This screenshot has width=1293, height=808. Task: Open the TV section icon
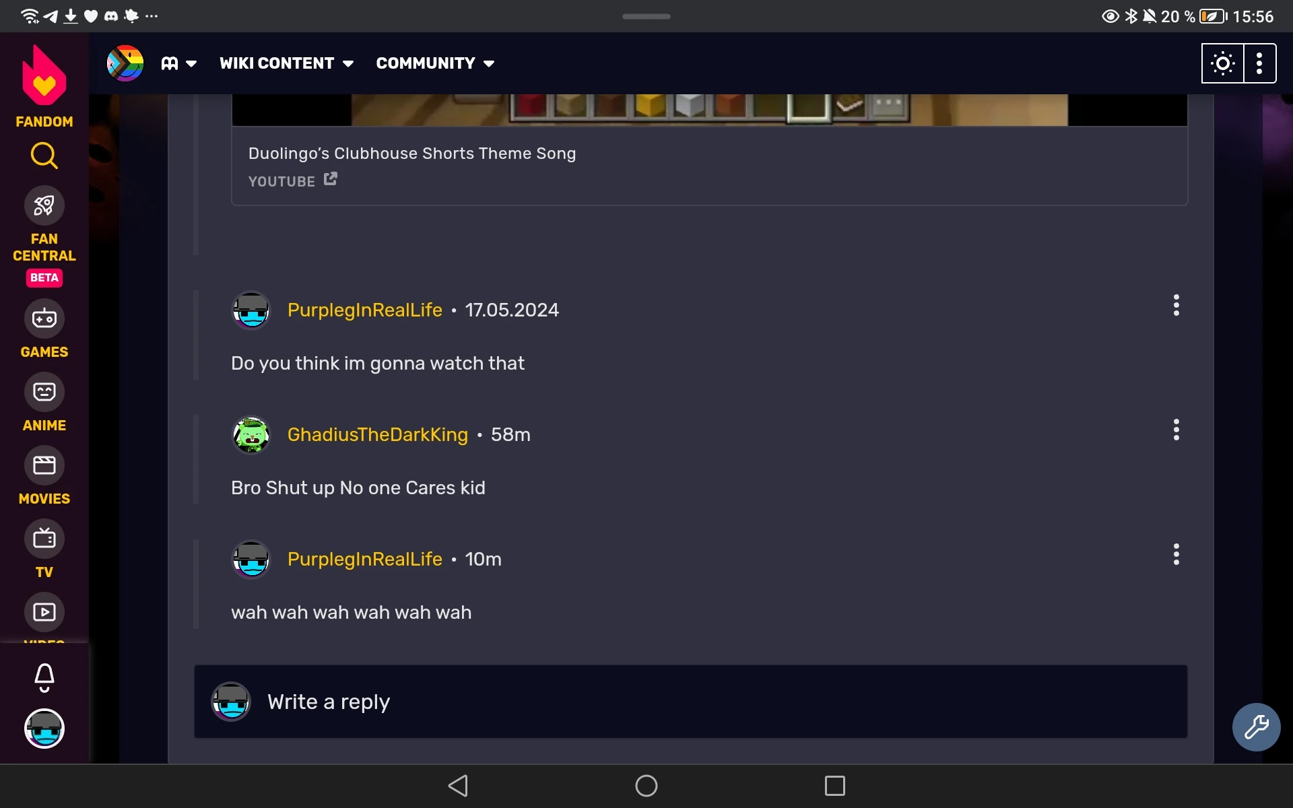coord(44,539)
